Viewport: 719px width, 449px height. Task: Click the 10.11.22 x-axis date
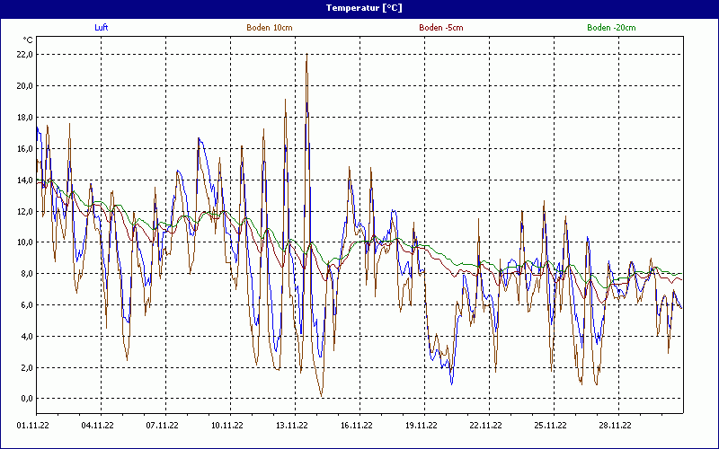click(x=226, y=427)
